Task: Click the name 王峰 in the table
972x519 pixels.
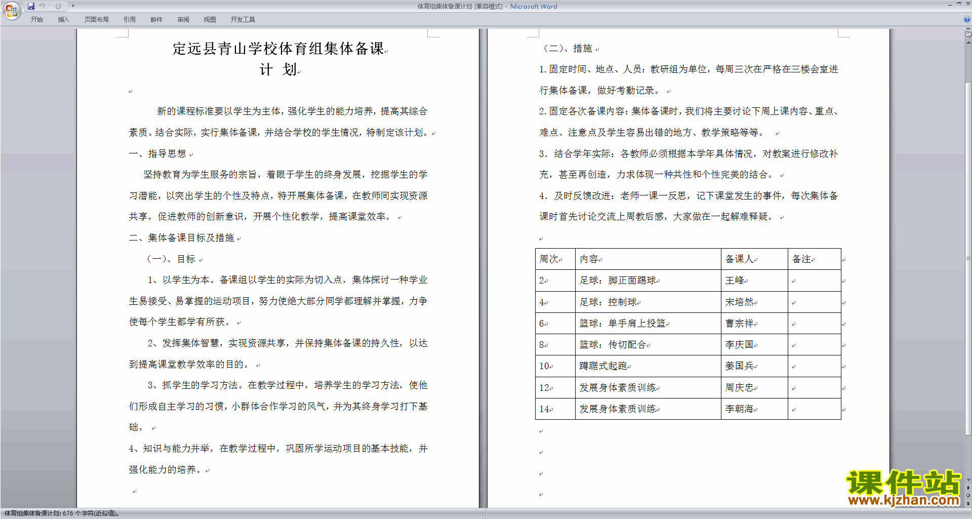Action: pyautogui.click(x=735, y=280)
